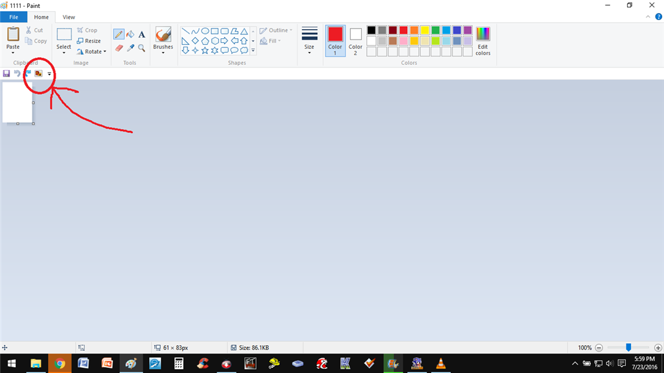
Task: Collapse the ribbon with the chevron
Action: tap(648, 17)
